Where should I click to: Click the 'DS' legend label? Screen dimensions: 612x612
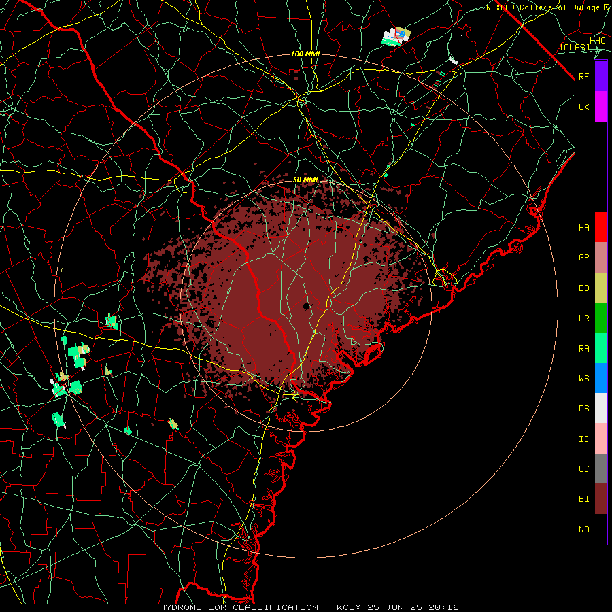click(x=583, y=409)
